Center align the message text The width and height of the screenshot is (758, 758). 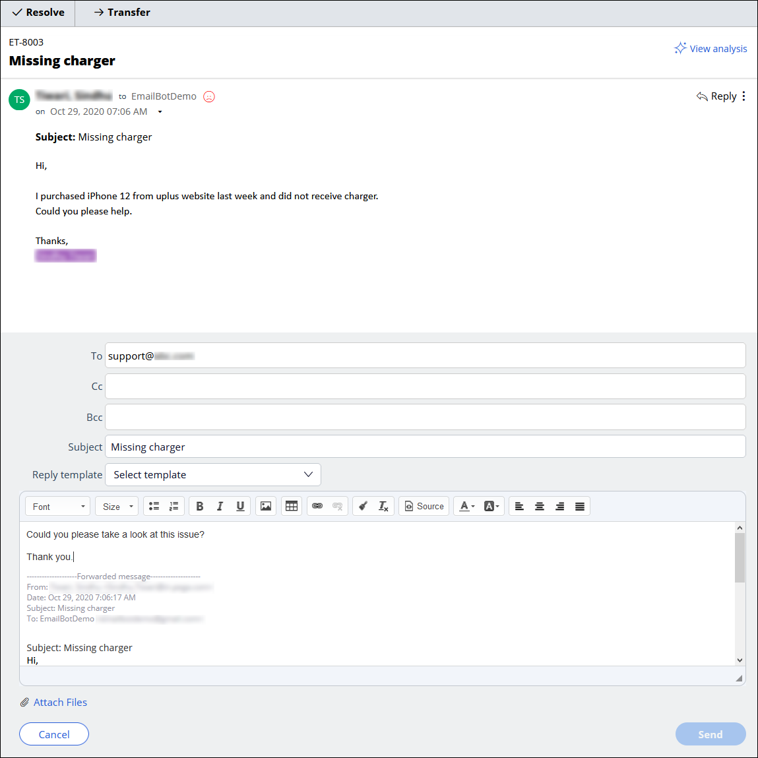tap(540, 506)
